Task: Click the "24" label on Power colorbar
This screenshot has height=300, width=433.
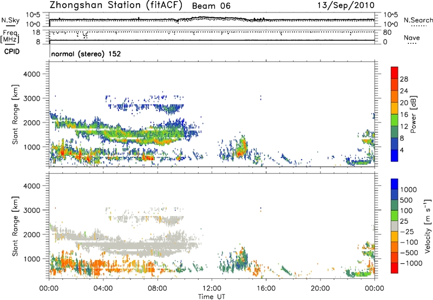Action: click(404, 91)
